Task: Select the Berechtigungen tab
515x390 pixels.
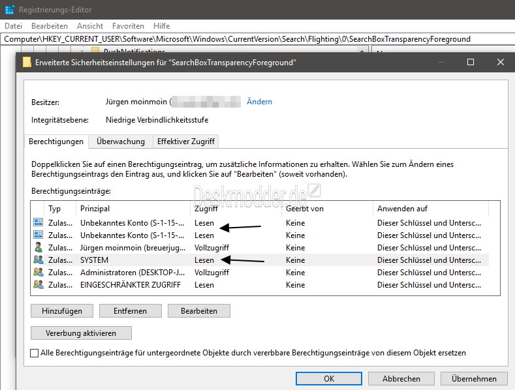Action: click(x=56, y=142)
